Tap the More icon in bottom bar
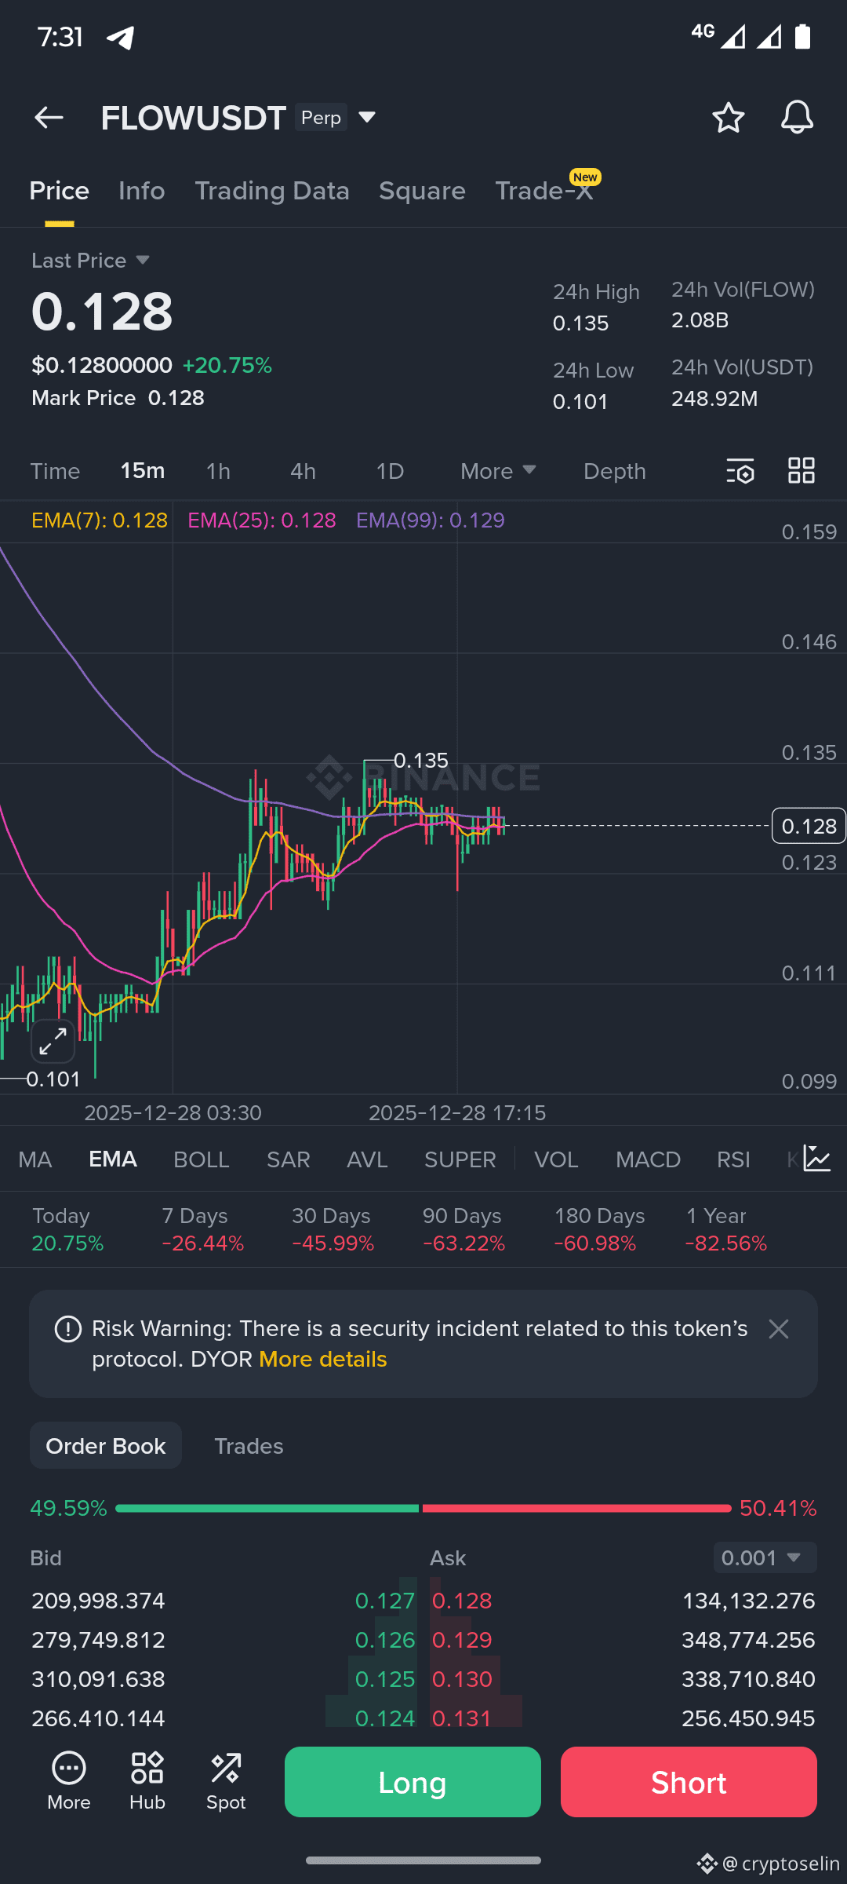The width and height of the screenshot is (847, 1884). point(69,1782)
